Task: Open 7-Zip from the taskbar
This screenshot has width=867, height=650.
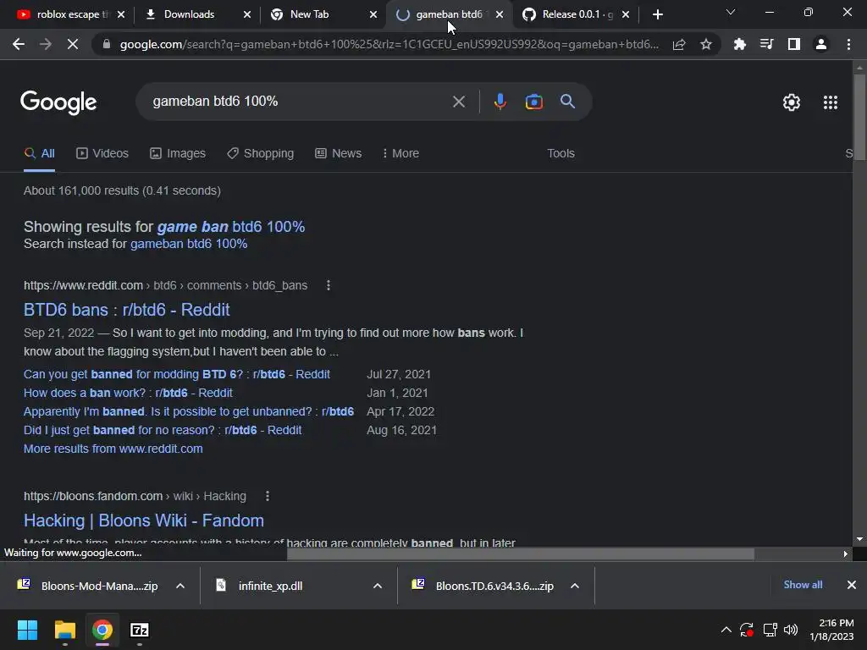Action: click(x=140, y=630)
